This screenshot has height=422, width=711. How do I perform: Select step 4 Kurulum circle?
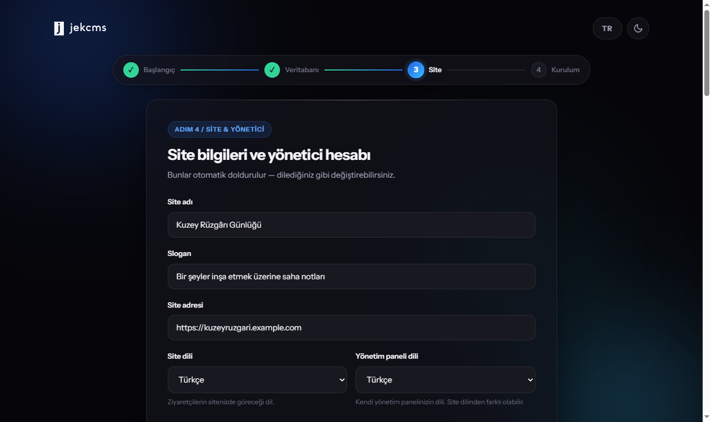tap(538, 70)
